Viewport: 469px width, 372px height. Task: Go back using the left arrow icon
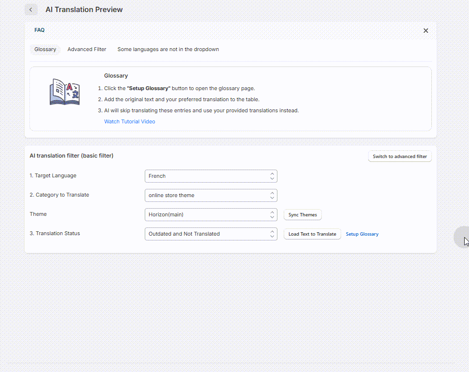point(31,10)
